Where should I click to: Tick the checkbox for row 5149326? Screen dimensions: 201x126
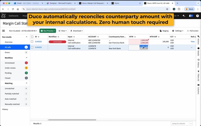[32, 42]
